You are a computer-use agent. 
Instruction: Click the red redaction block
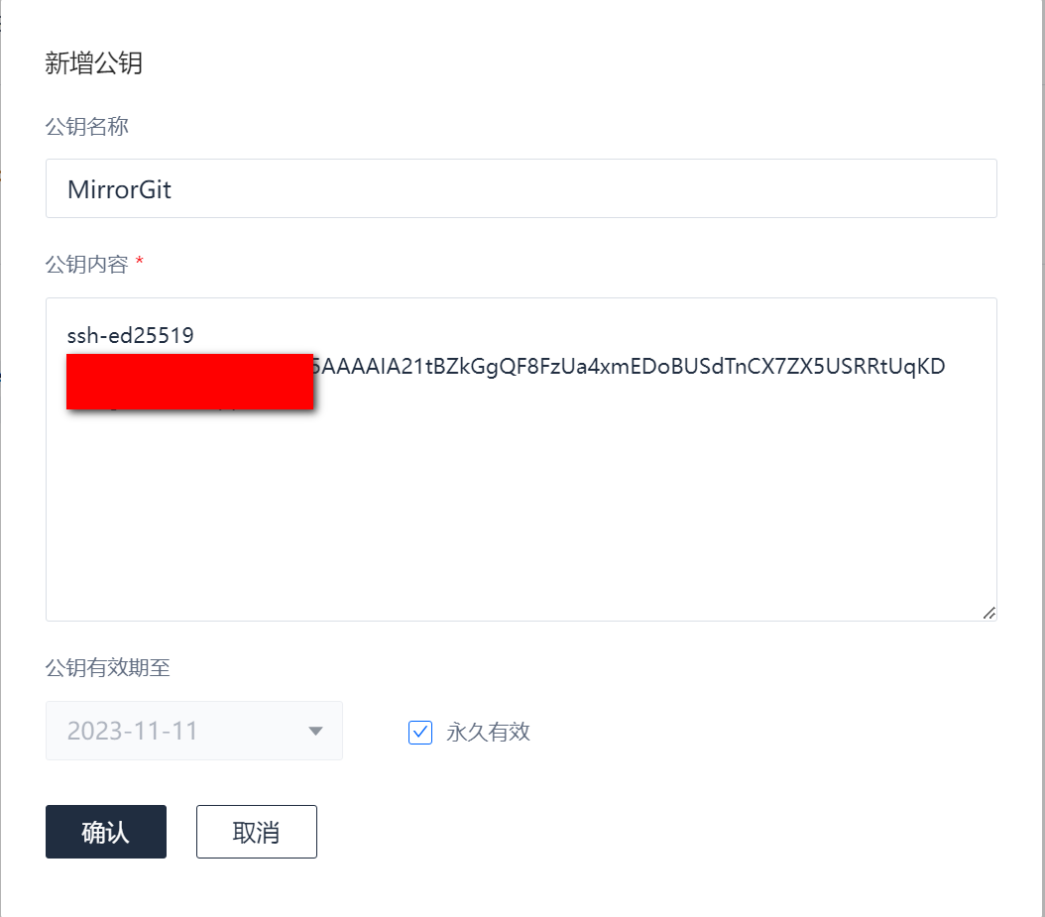190,382
